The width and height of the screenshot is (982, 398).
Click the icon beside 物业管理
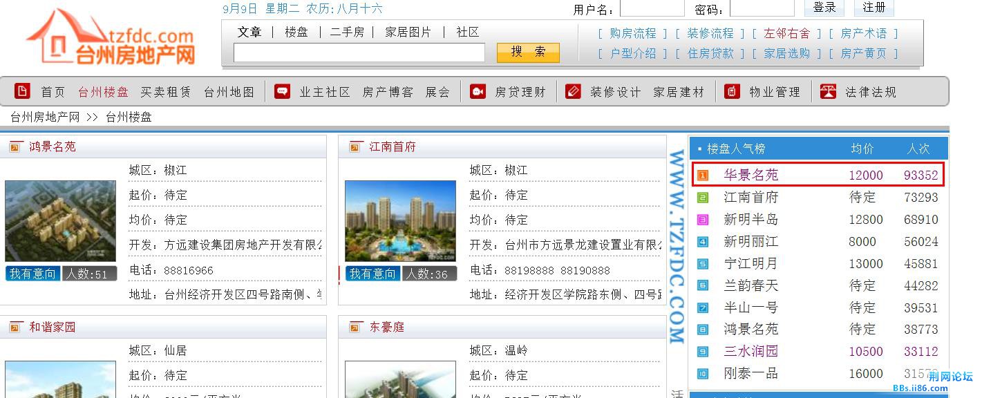click(733, 91)
